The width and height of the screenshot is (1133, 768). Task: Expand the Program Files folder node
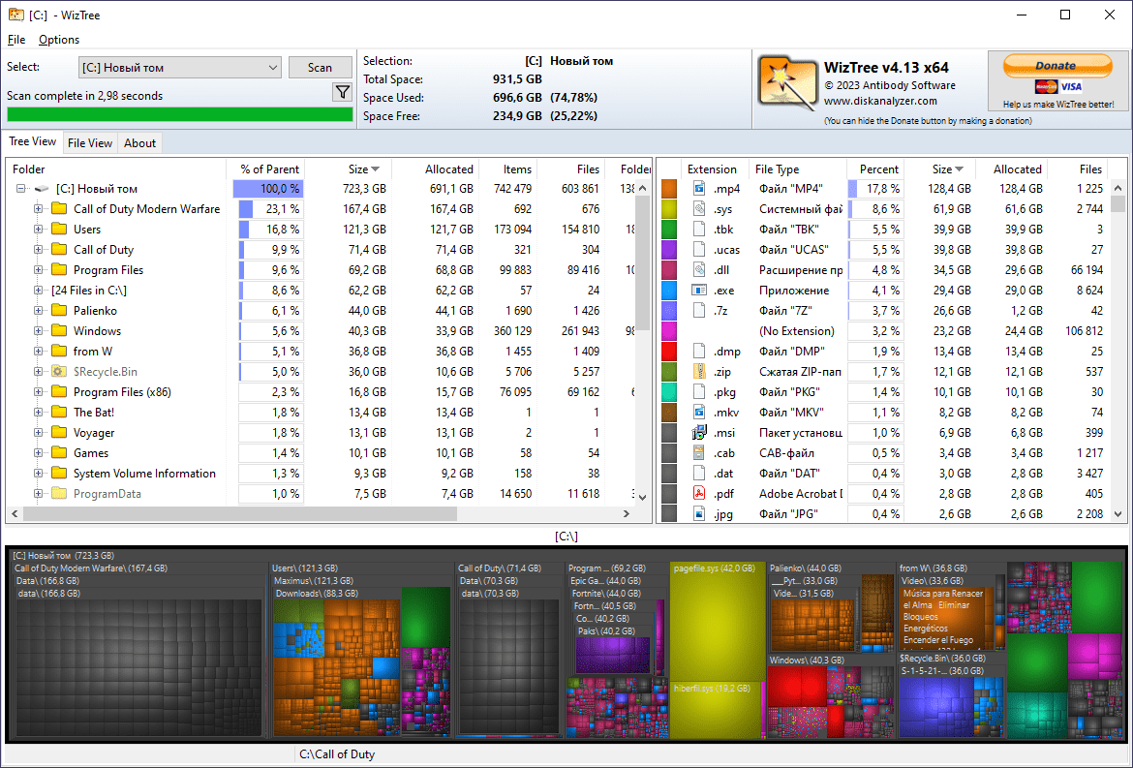click(38, 269)
